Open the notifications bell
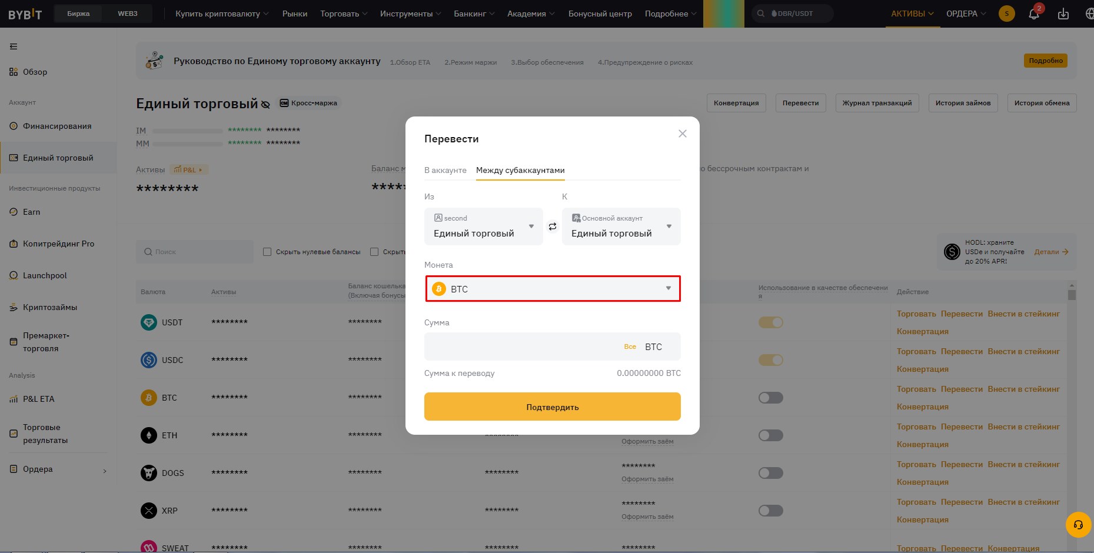The width and height of the screenshot is (1094, 553). tap(1034, 14)
